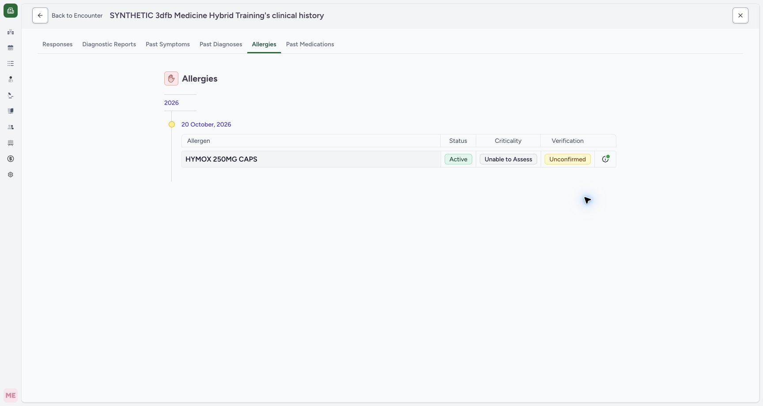Viewport: 763px width, 406px height.
Task: Switch to the Past Symptoms tab
Action: 168,44
